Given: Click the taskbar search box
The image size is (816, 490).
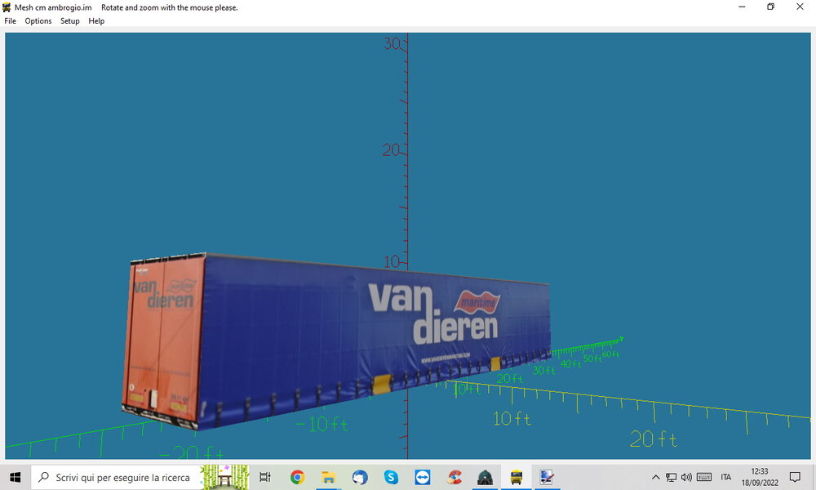Looking at the screenshot, I should tap(140, 477).
